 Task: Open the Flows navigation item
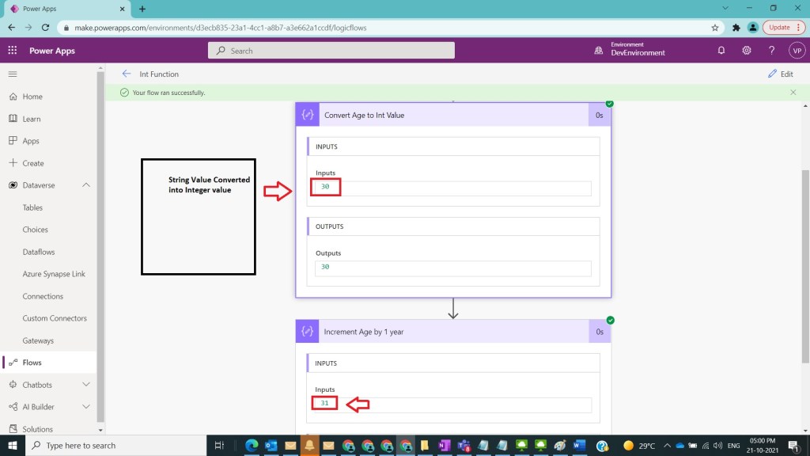tap(32, 363)
